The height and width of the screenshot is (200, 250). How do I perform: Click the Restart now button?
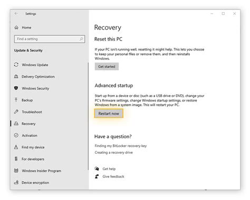click(x=109, y=114)
